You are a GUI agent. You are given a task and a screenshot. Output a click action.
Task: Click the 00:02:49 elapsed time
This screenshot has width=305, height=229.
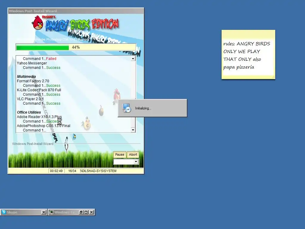(x=56, y=171)
